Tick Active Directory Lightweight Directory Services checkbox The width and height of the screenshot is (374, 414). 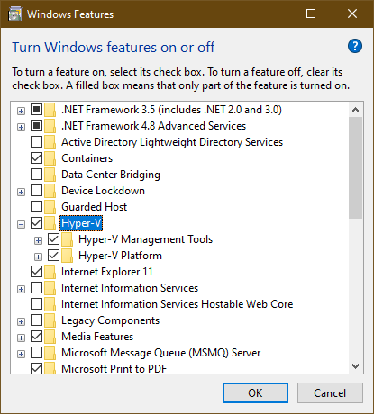[x=36, y=142]
